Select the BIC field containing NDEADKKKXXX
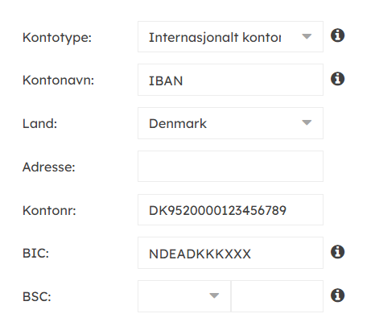Image resolution: width=371 pixels, height=322 pixels. click(230, 253)
